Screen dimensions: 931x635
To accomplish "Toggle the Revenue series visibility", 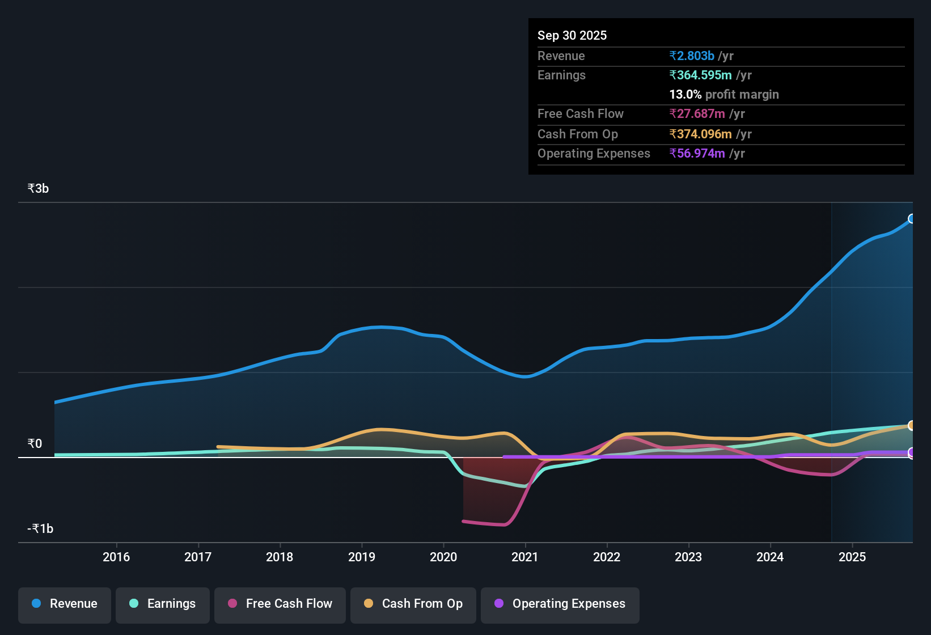I will [64, 604].
